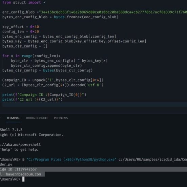Click the 'for x in range(config_len):' line
The height and width of the screenshot is (187, 187).
pos(31,56)
